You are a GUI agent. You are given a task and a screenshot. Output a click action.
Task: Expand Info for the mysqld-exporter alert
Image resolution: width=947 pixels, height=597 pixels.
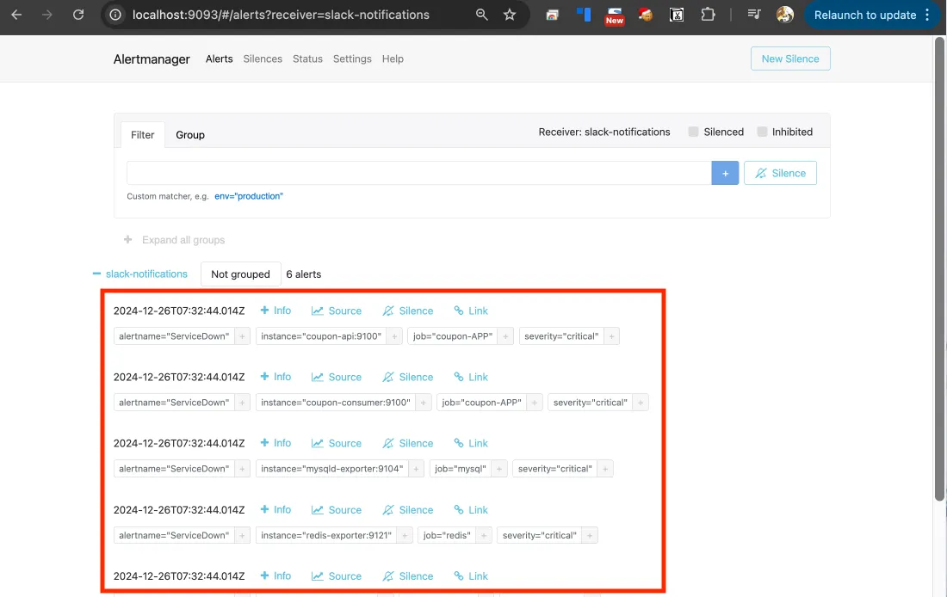[275, 443]
